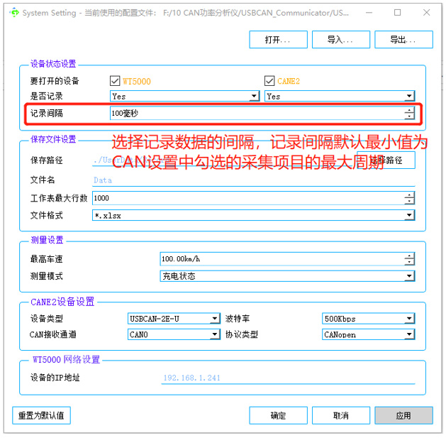The image size is (446, 438).
Task: Click the app icon in title bar
Action: click(x=13, y=13)
